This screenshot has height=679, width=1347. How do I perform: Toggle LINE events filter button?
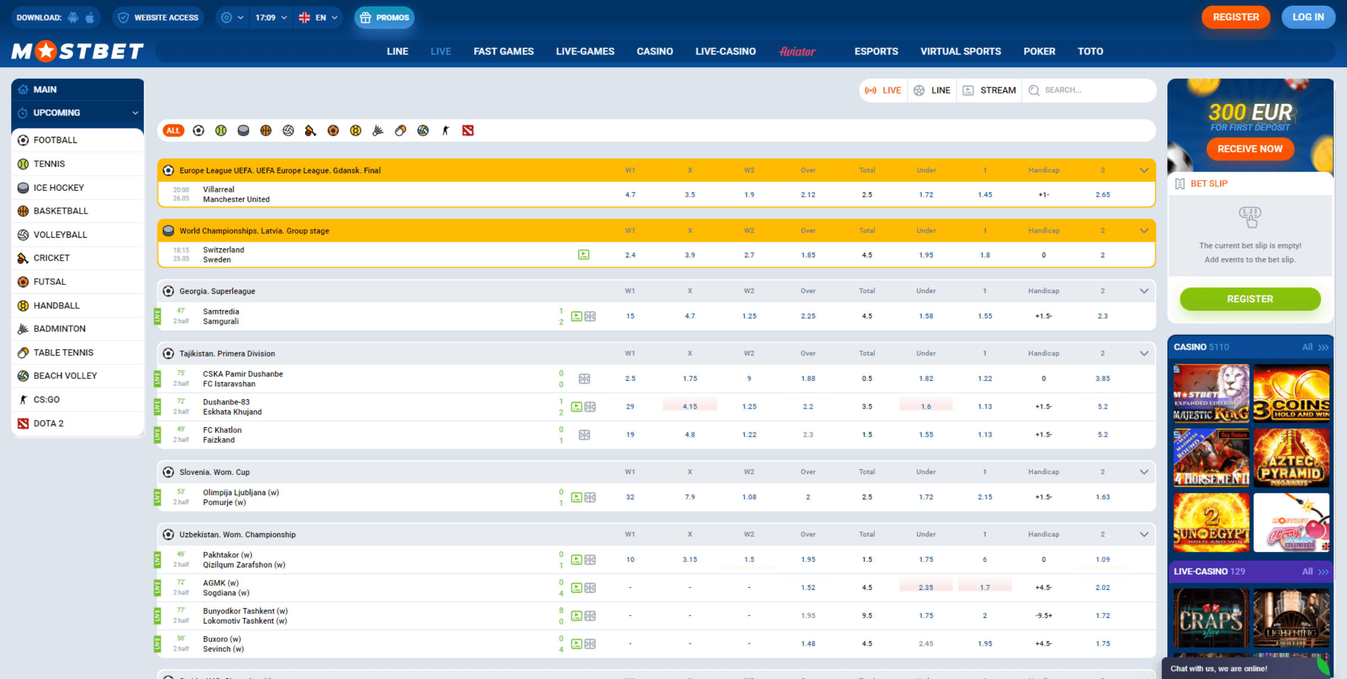coord(933,90)
